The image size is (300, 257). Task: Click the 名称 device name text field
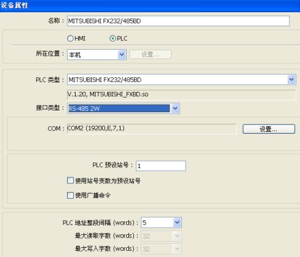pos(178,21)
